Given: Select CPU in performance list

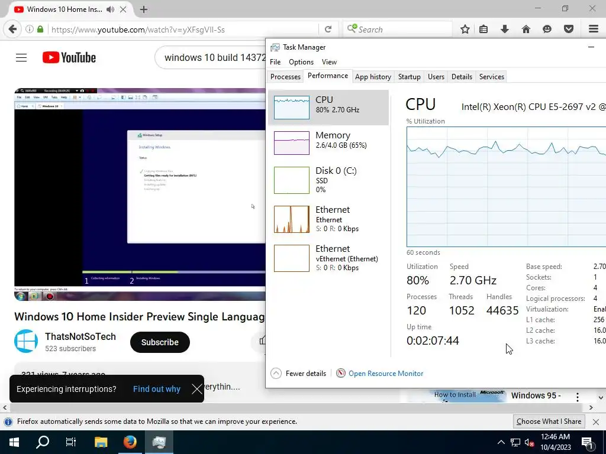Looking at the screenshot, I should pos(328,108).
